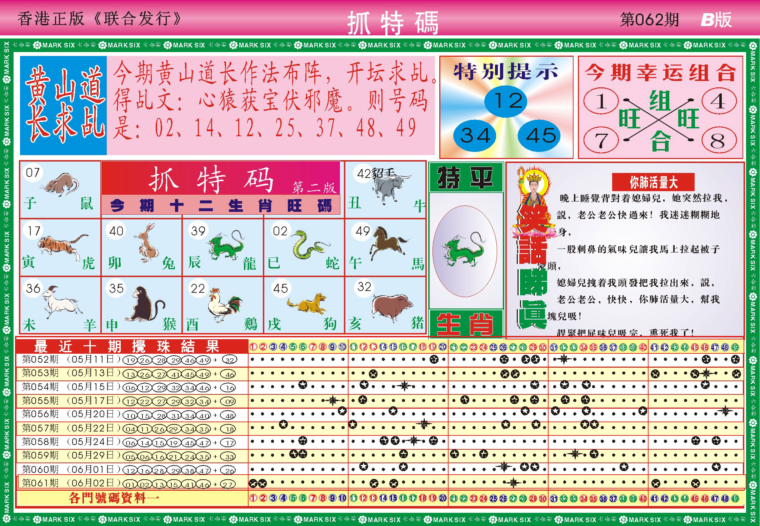
Task: Click the number line 02、14、12、25、37、48、49
Action: (286, 128)
